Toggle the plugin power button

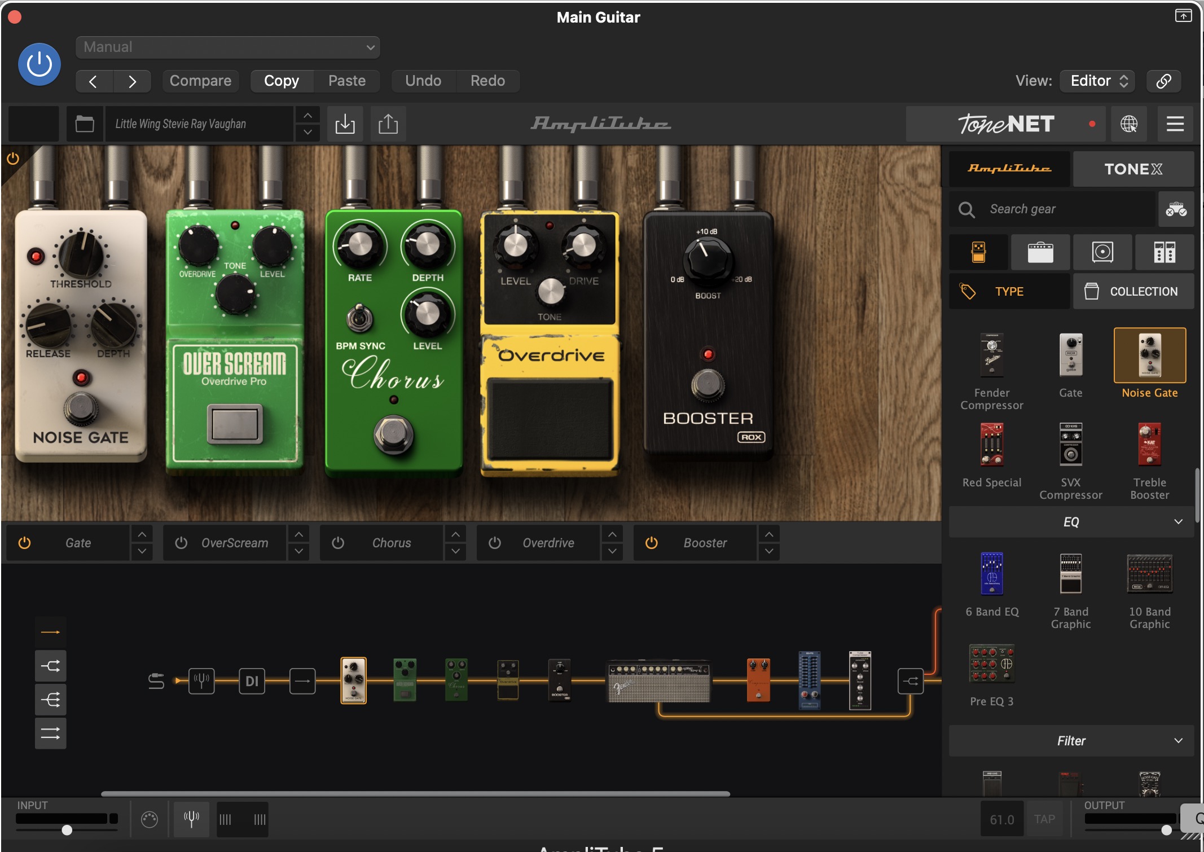click(39, 64)
